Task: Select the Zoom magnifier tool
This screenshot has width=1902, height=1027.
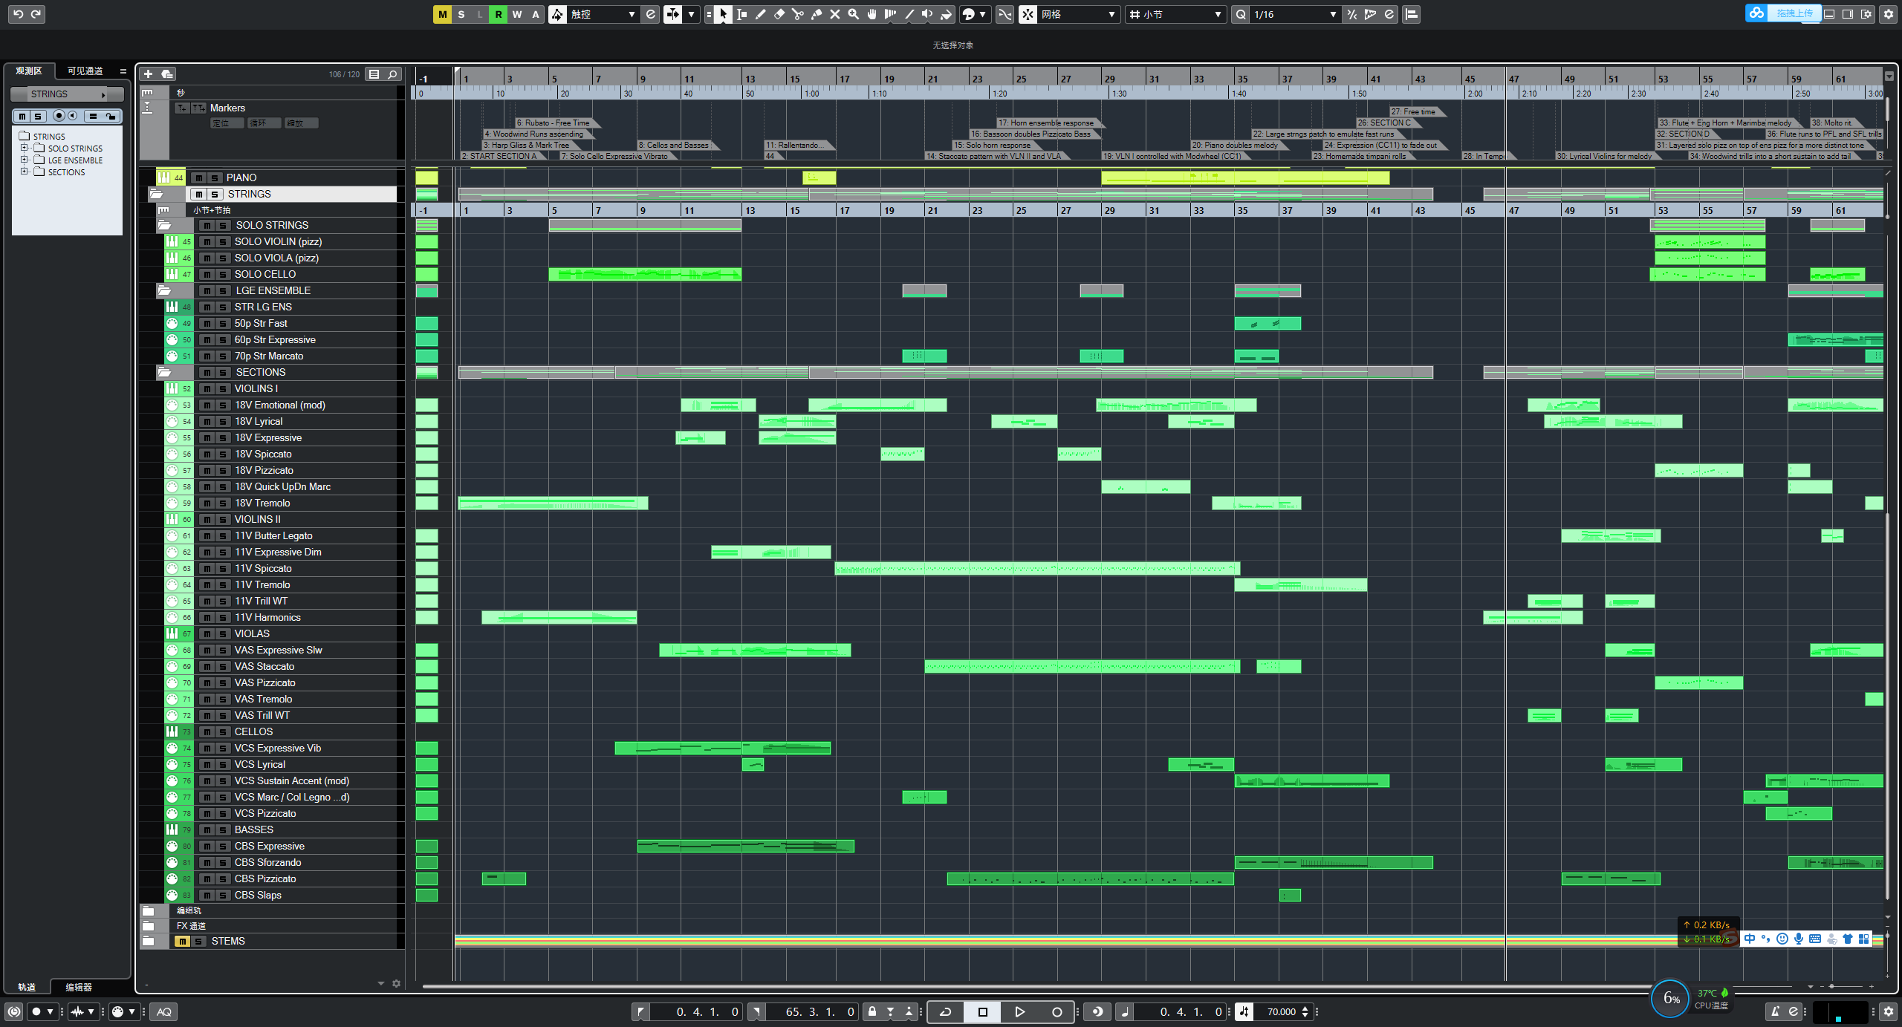Action: (853, 14)
